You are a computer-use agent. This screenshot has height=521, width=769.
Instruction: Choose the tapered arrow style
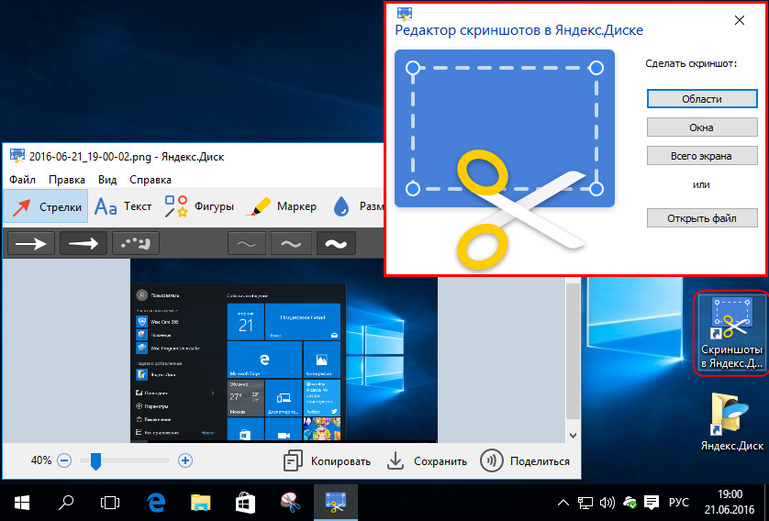tap(83, 243)
